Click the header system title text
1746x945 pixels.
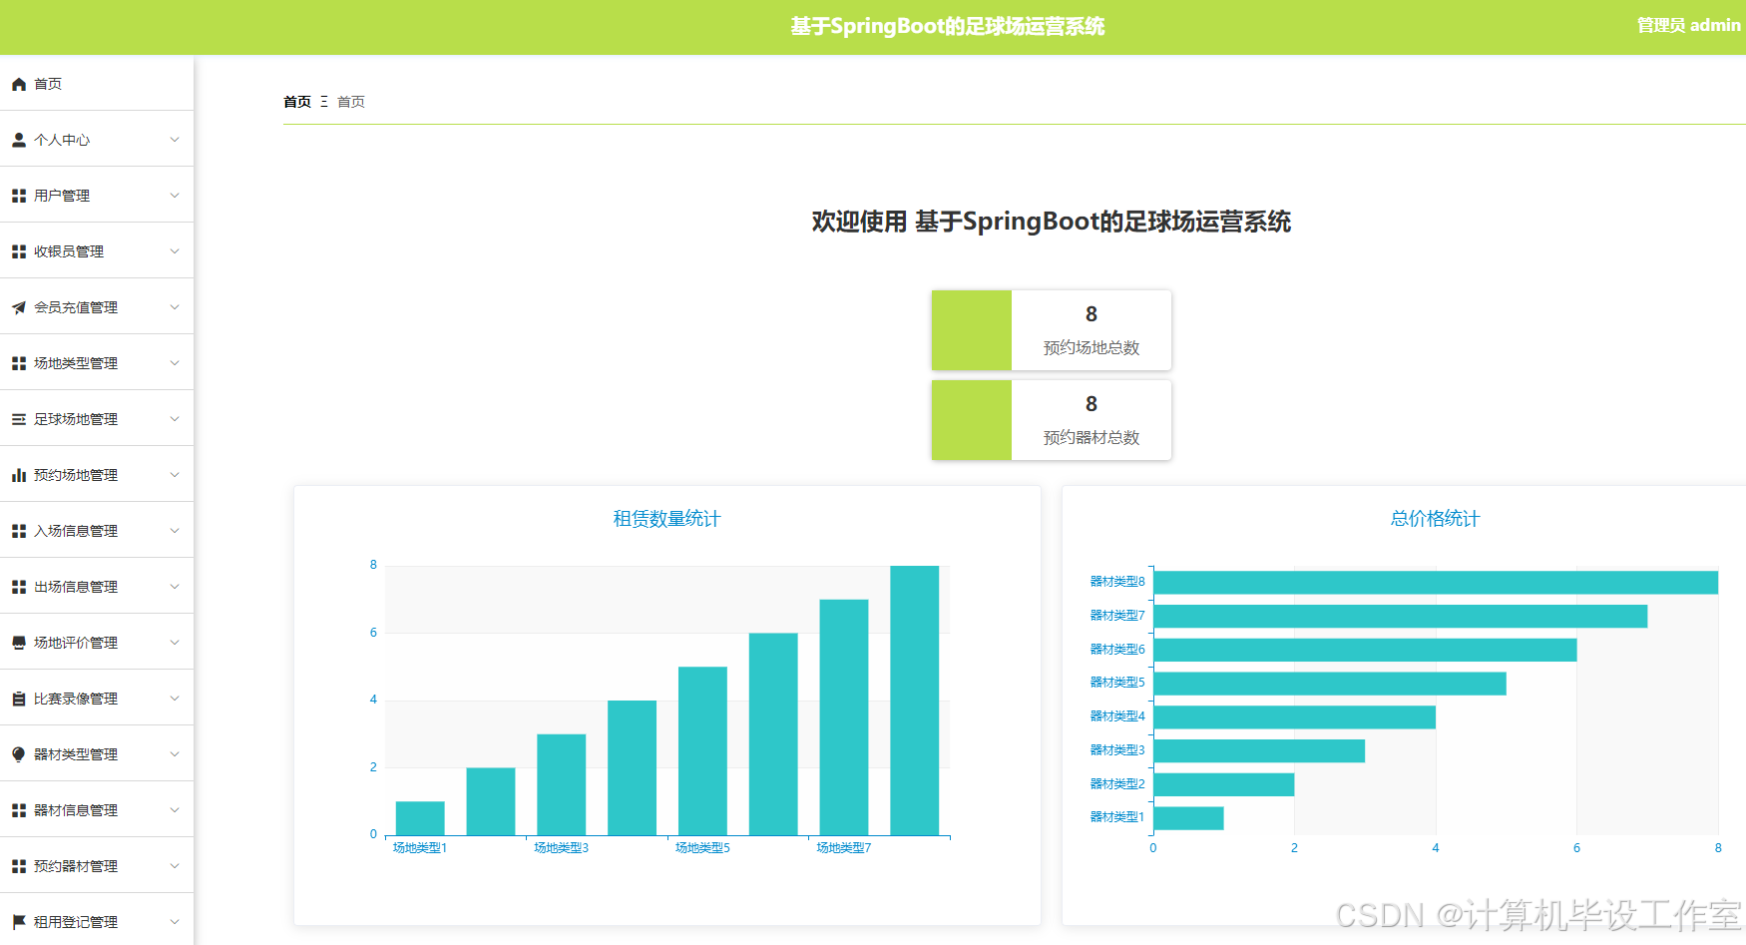tap(948, 27)
